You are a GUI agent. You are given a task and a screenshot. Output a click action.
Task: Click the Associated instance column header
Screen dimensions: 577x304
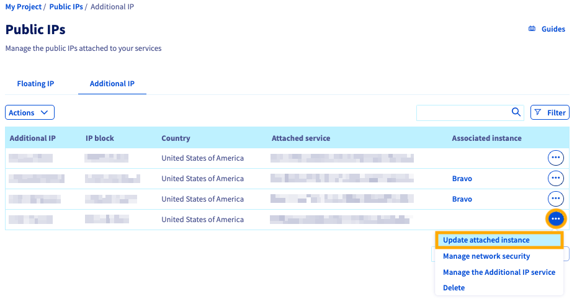(486, 138)
